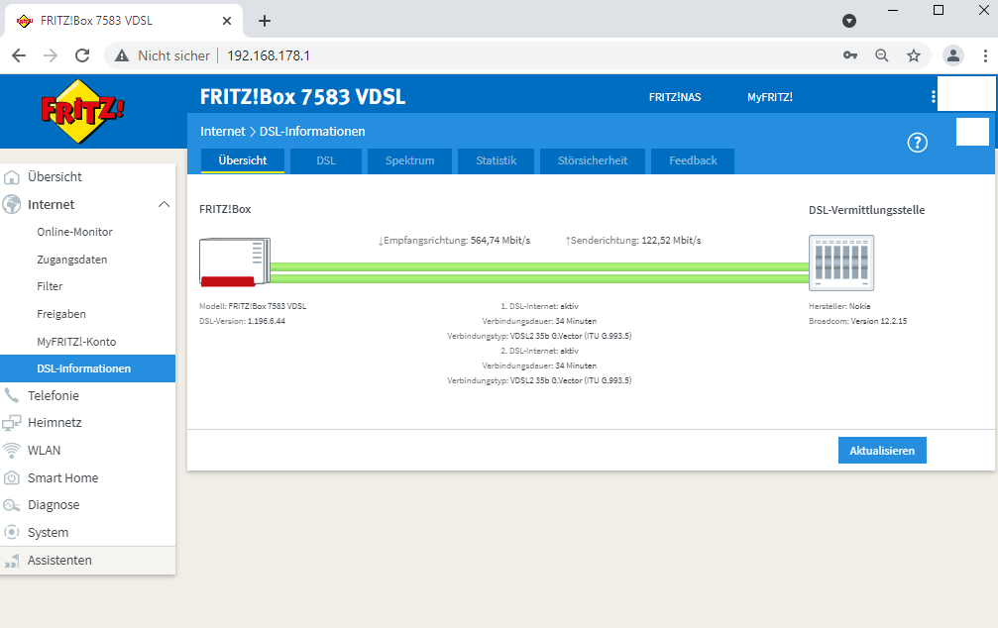Open the FRITZ!NAS link
This screenshot has width=998, height=628.
click(x=675, y=97)
